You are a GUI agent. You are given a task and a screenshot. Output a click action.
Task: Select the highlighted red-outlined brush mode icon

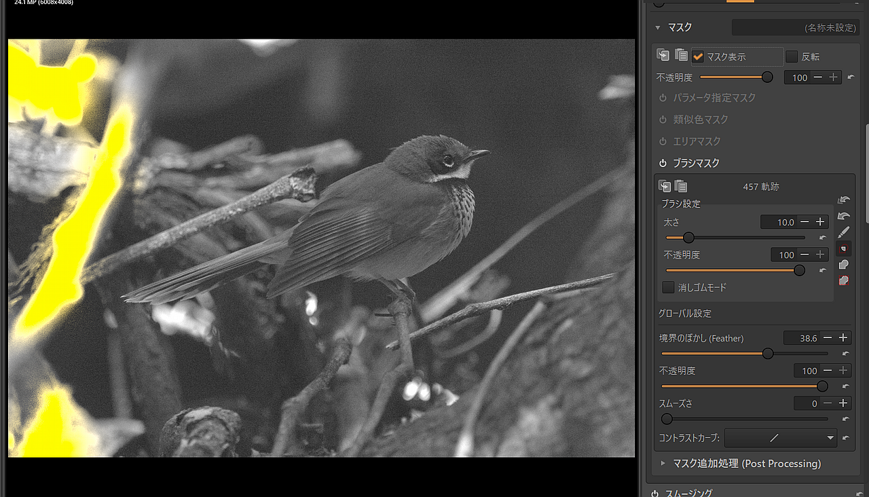[844, 248]
